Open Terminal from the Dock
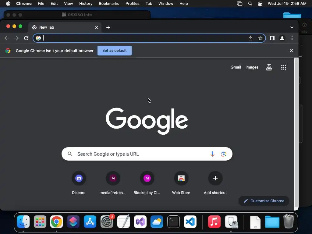The width and height of the screenshot is (312, 234). [x=173, y=222]
